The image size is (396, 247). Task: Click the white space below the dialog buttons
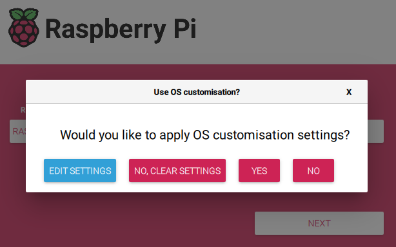click(197, 187)
